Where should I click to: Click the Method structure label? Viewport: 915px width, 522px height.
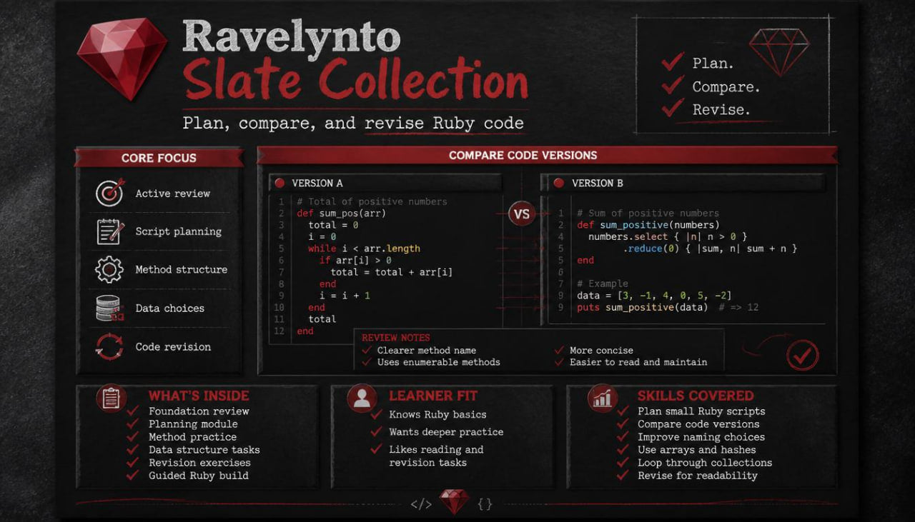[182, 270]
